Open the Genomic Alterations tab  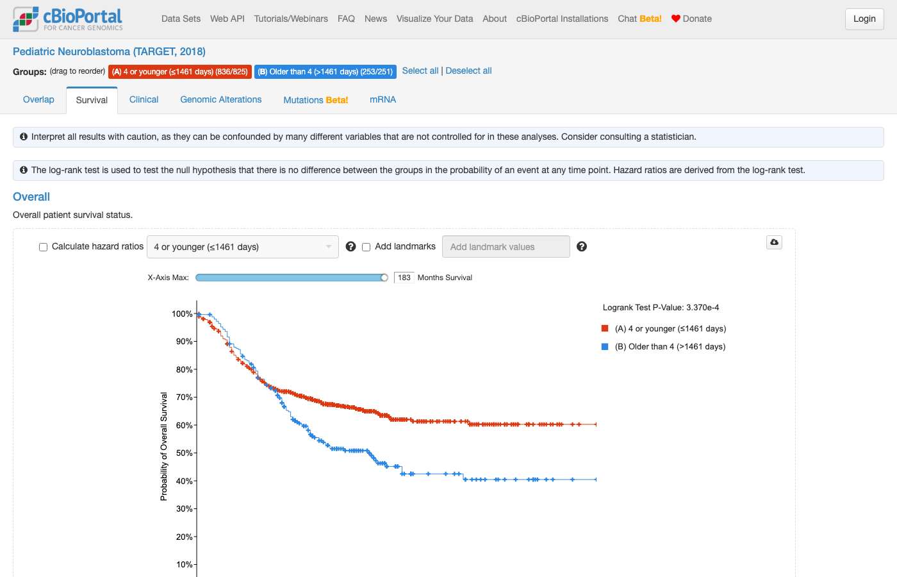pyautogui.click(x=221, y=99)
